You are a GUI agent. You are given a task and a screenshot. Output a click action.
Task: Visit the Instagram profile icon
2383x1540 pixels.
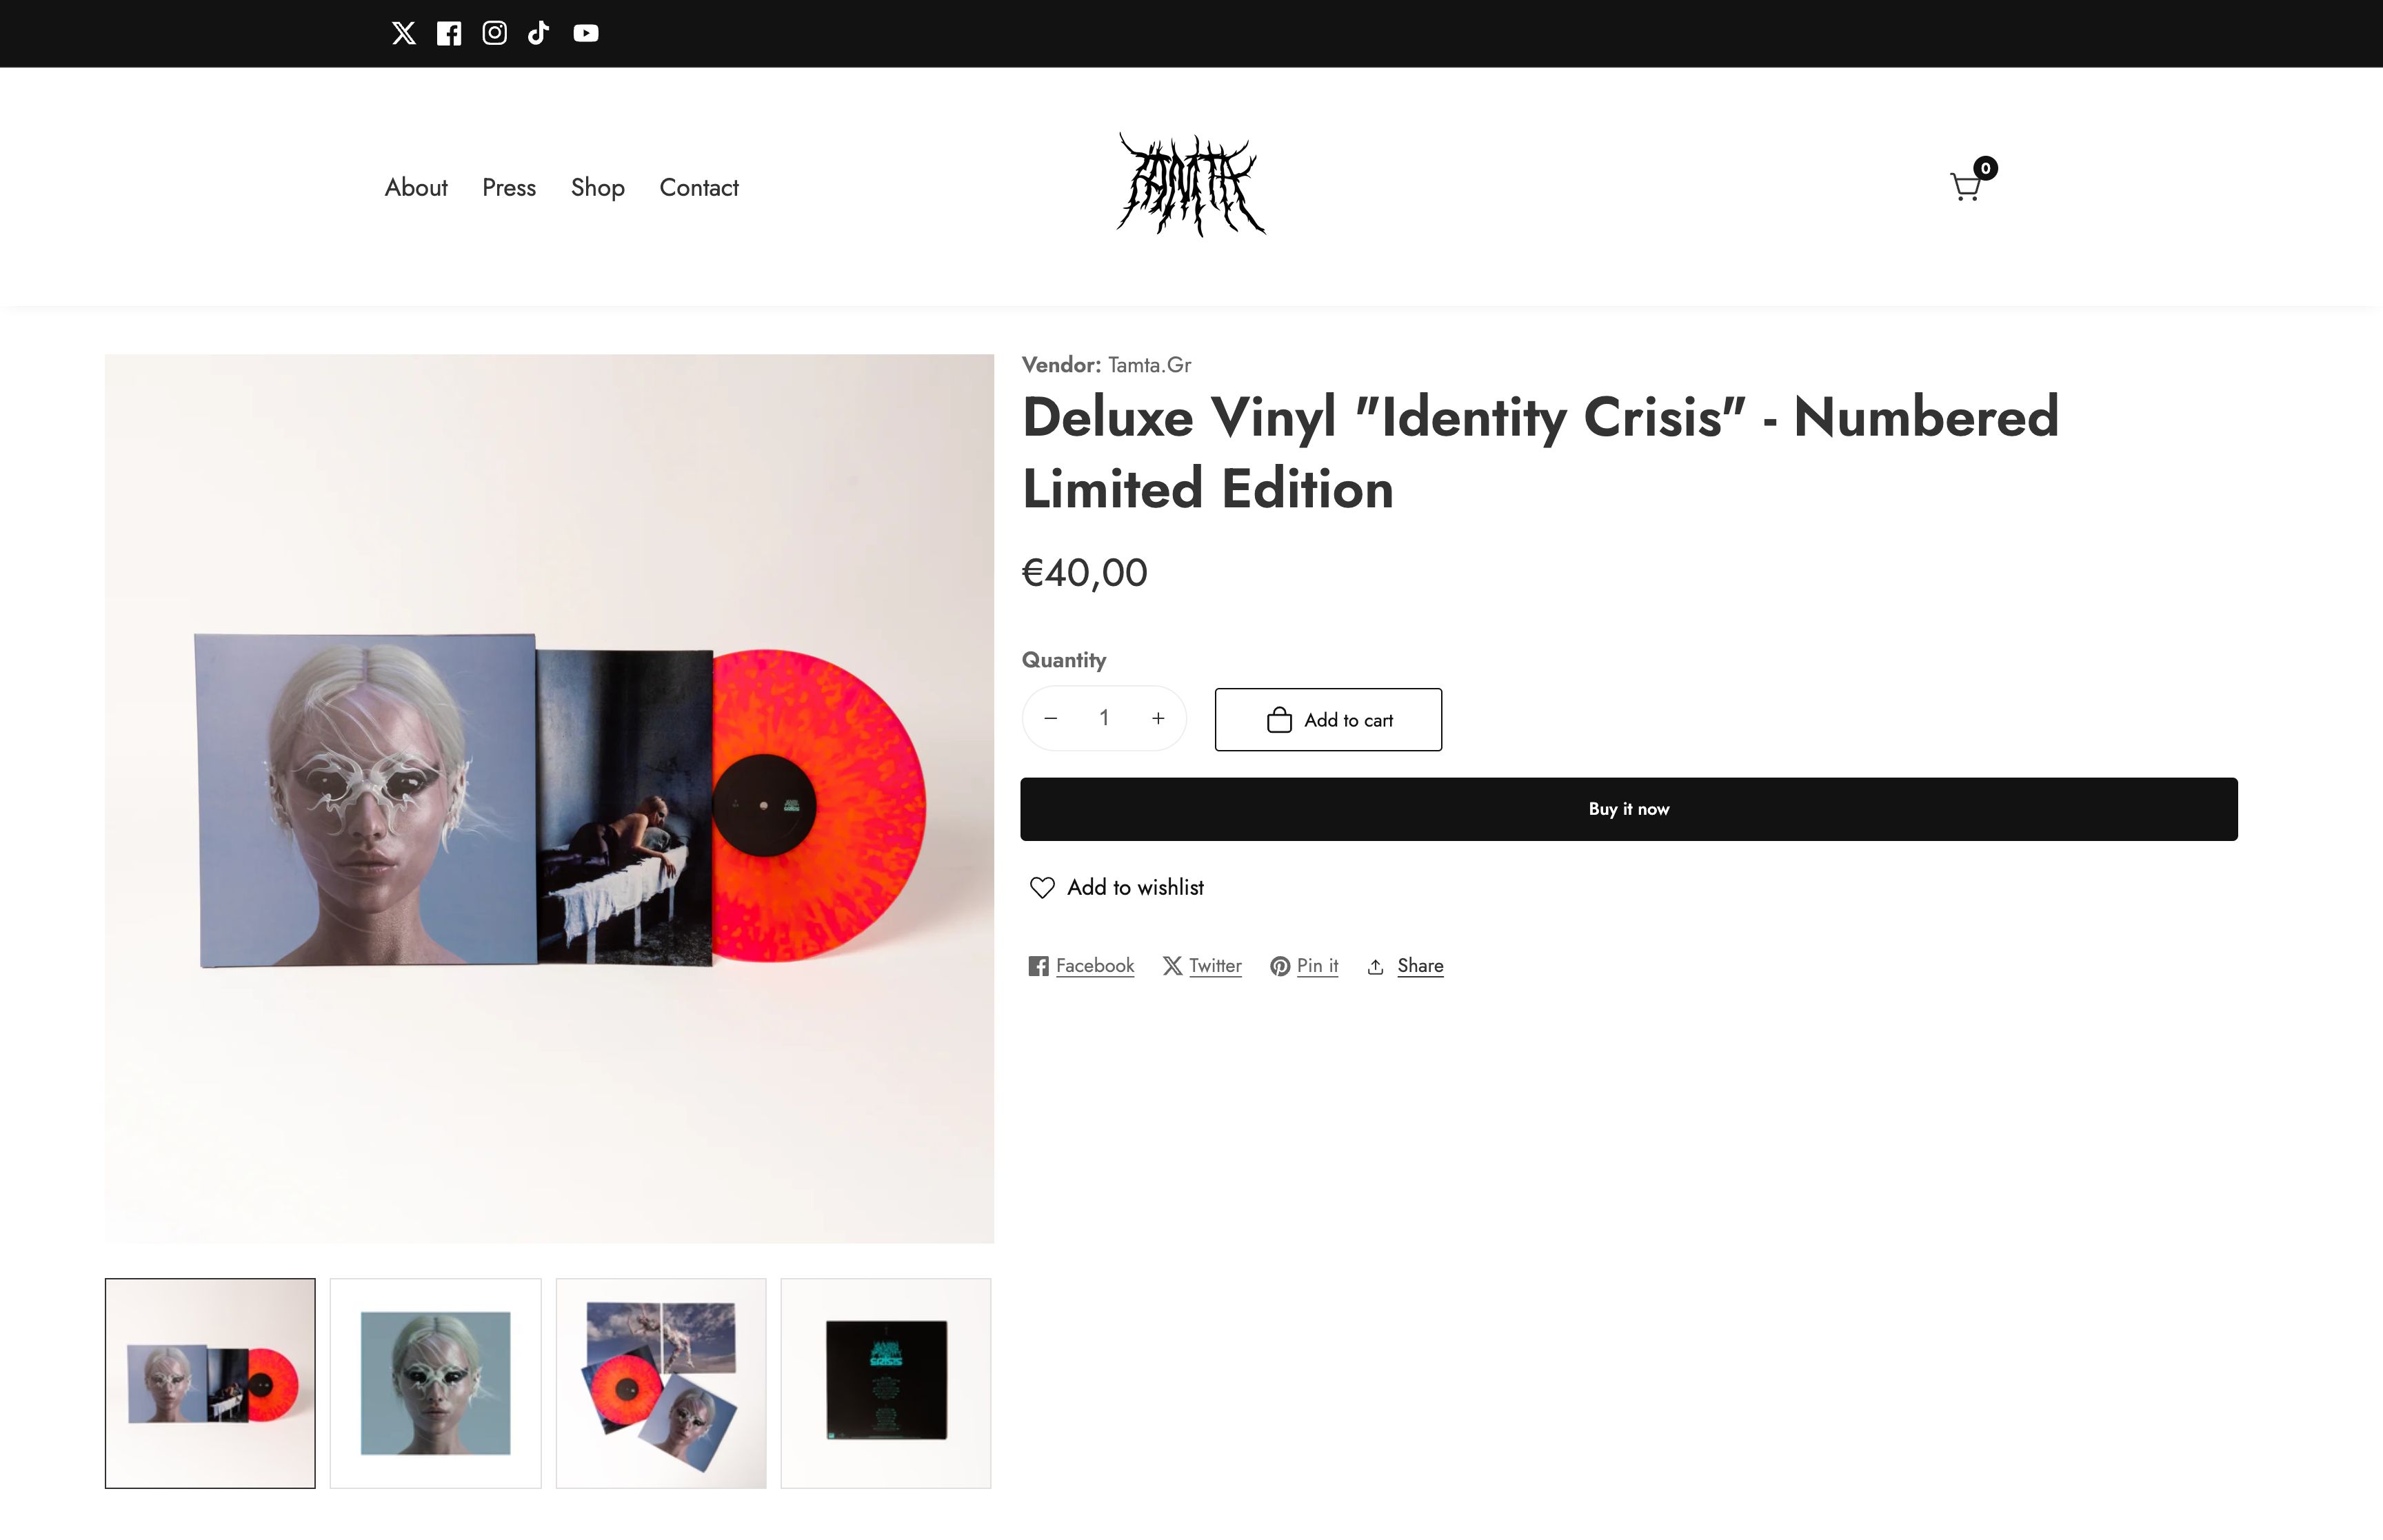coord(494,33)
